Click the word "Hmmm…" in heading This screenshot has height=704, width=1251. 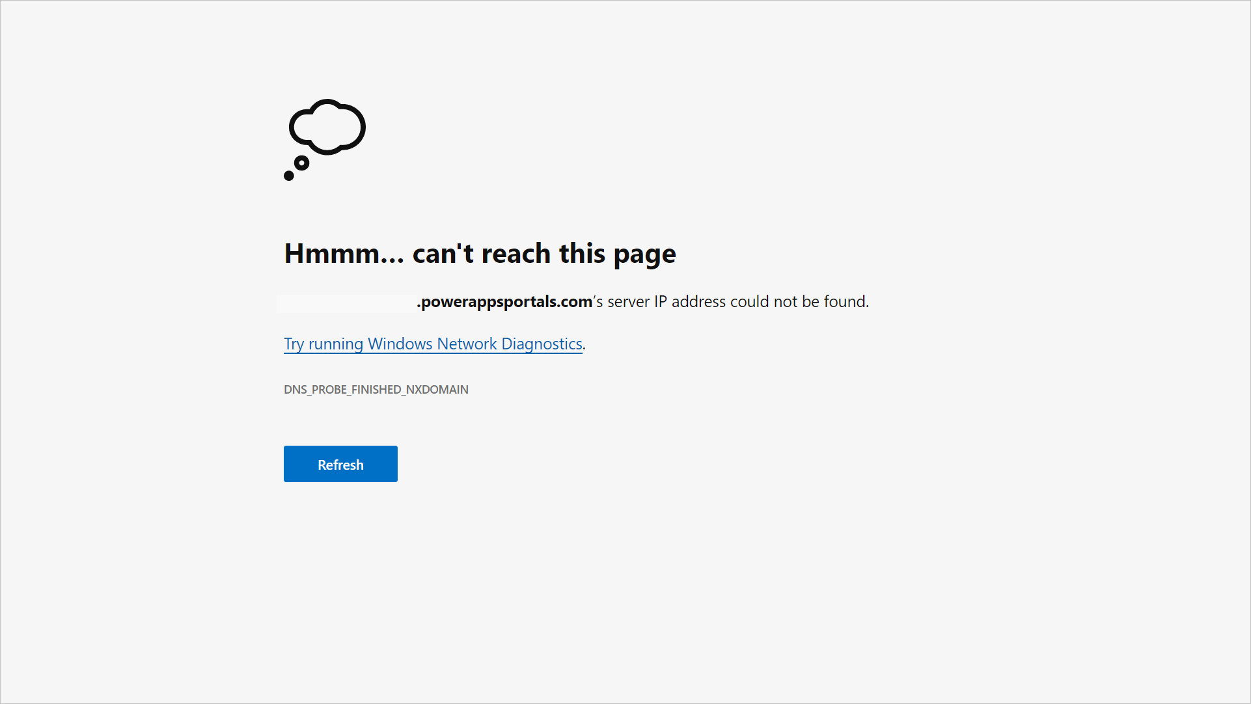[344, 254]
